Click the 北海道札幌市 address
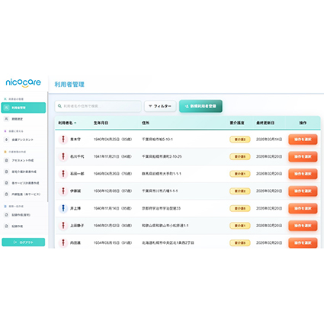 click(168, 242)
